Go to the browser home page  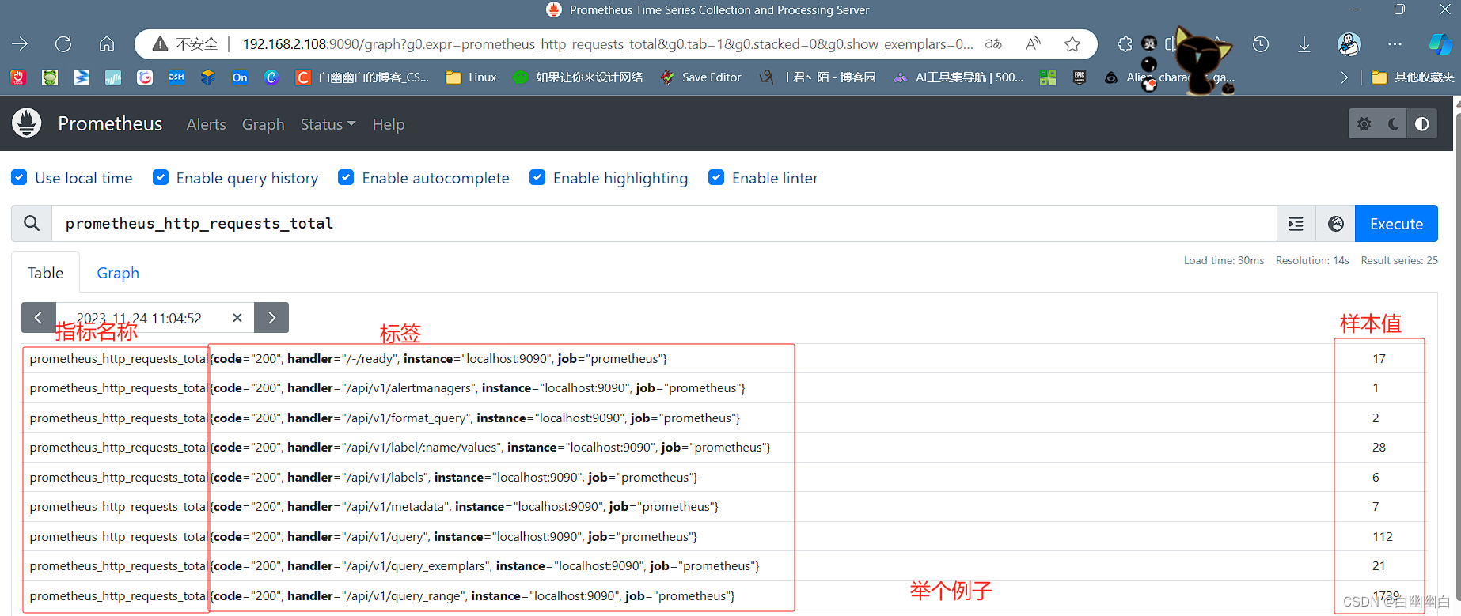point(107,44)
